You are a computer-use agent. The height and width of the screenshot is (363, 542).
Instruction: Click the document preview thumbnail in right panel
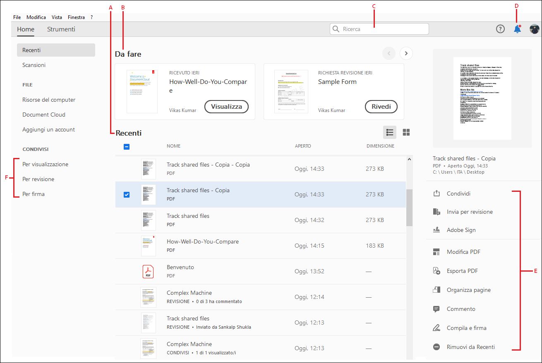(482, 98)
